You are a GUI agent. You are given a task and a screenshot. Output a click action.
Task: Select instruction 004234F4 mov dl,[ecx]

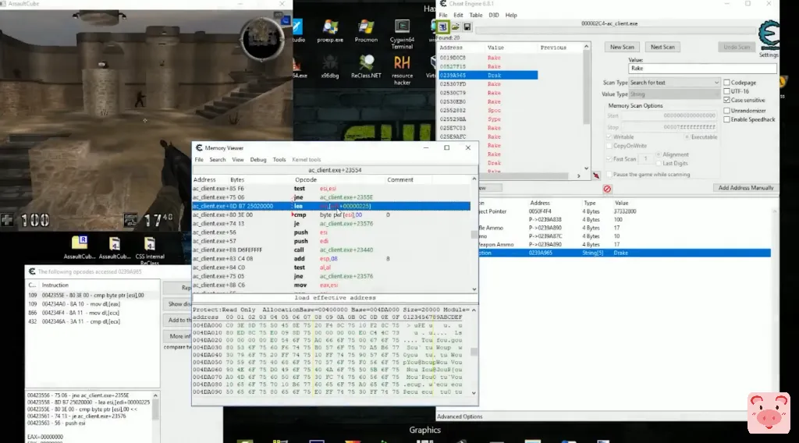coord(92,313)
